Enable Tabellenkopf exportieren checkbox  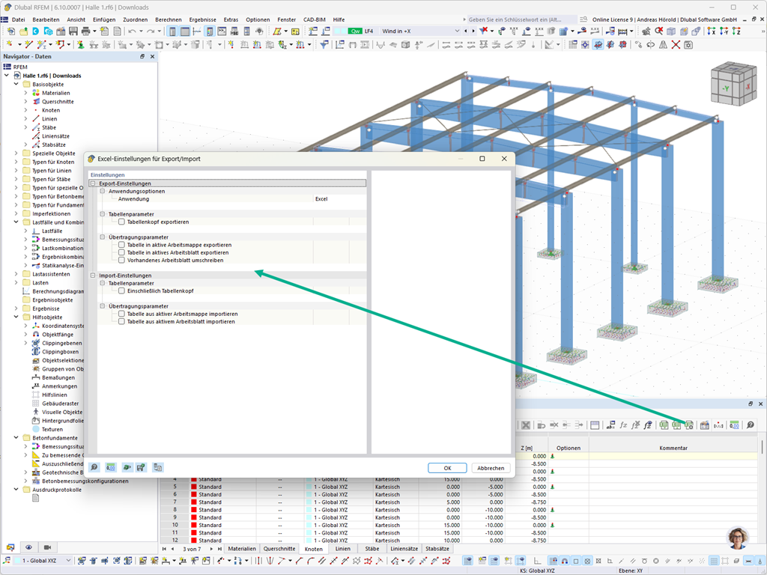(x=121, y=222)
